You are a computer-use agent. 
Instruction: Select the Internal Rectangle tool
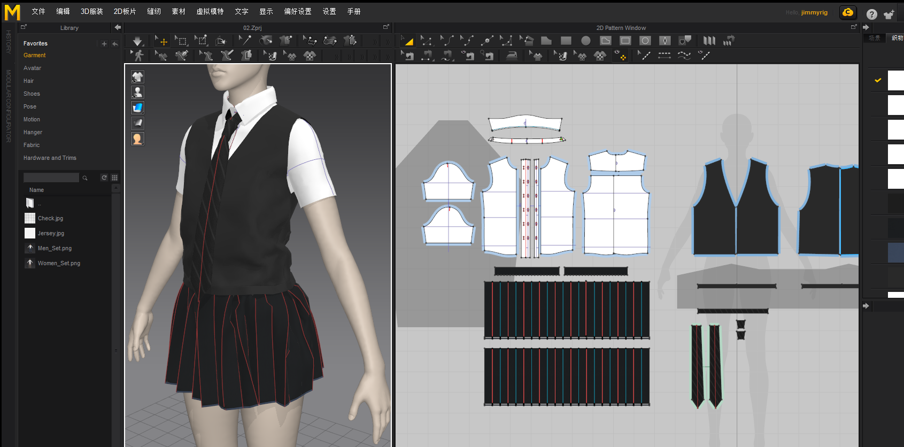[625, 41]
